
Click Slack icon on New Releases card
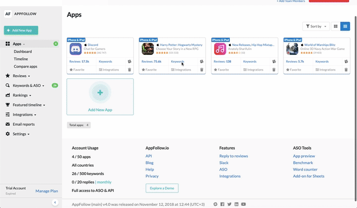pyautogui.click(x=274, y=62)
